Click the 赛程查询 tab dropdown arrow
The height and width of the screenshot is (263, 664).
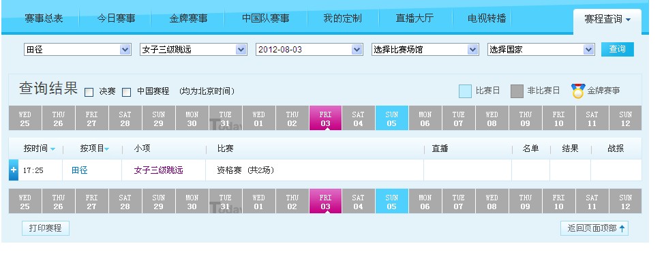coord(628,20)
